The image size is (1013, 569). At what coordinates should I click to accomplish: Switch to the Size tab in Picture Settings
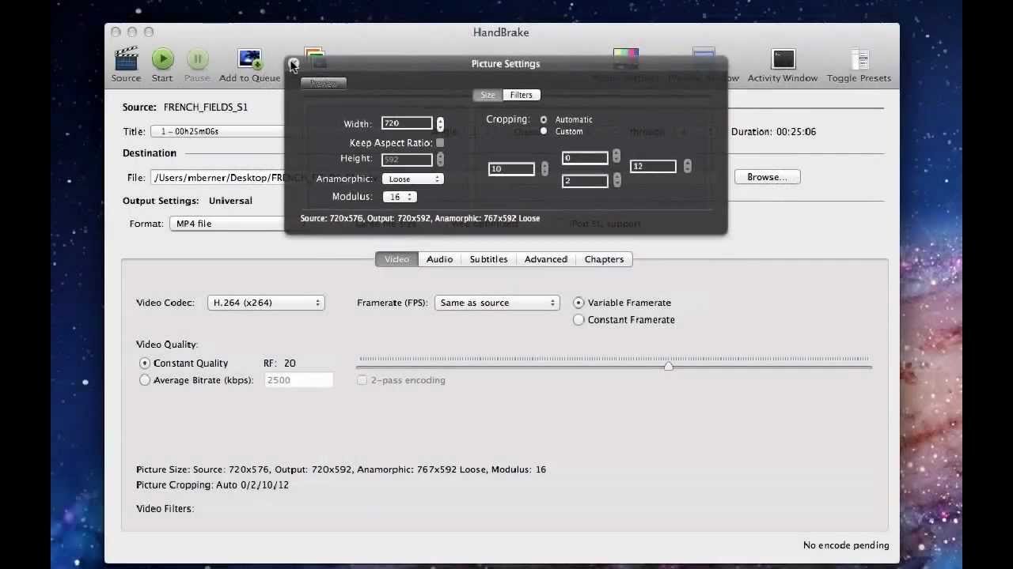(488, 95)
